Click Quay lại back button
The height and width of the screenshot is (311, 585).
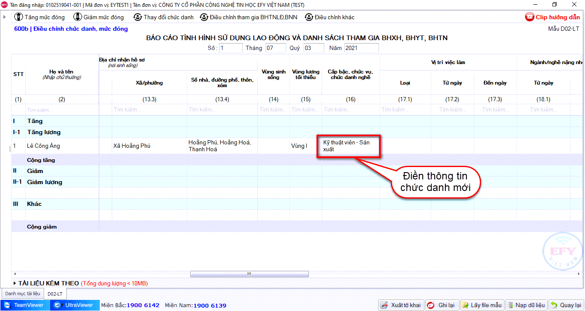[x=566, y=305]
